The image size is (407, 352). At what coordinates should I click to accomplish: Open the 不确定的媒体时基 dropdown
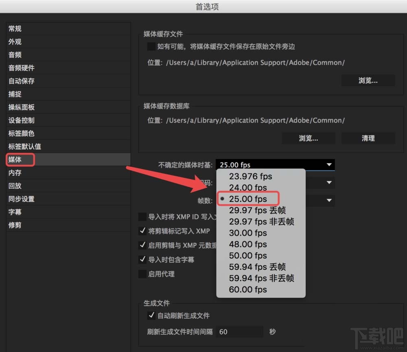[276, 165]
